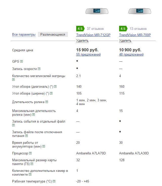Show help for Длительность ролика
This screenshot has width=162, height=186.
click(x=47, y=102)
